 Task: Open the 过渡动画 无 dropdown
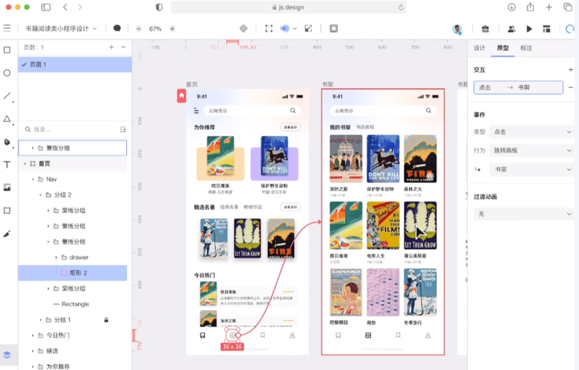[524, 214]
